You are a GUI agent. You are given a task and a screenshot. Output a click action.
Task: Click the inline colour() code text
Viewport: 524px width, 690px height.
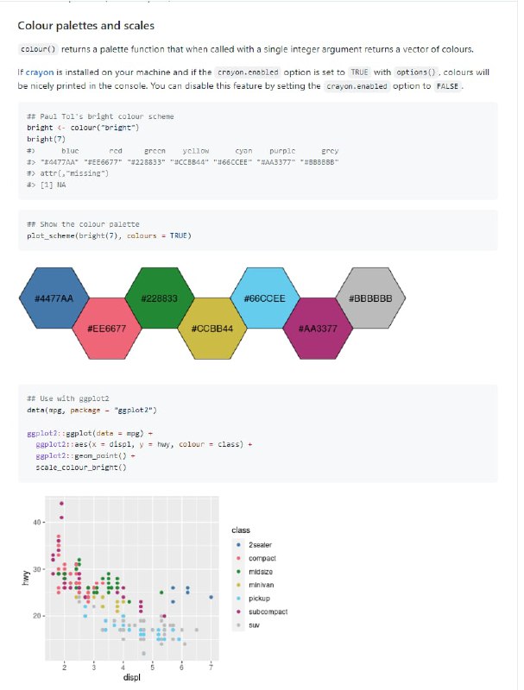[x=37, y=50]
